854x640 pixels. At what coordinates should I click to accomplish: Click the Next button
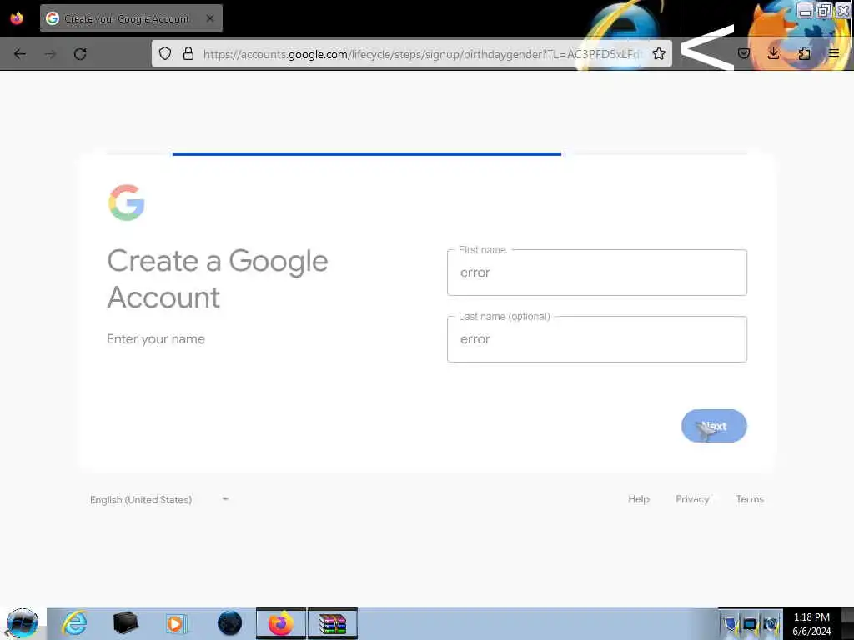(714, 426)
